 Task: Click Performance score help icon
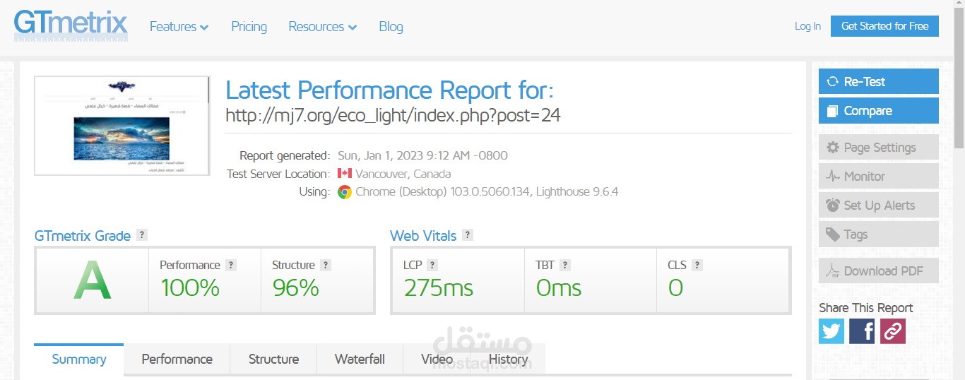231,265
